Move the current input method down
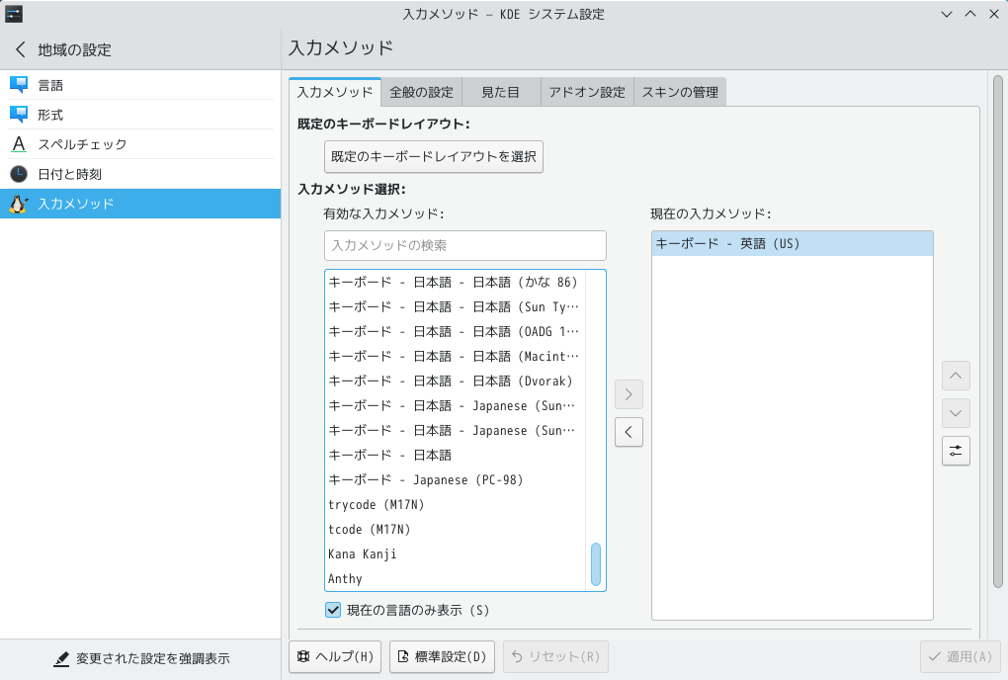 (x=955, y=413)
